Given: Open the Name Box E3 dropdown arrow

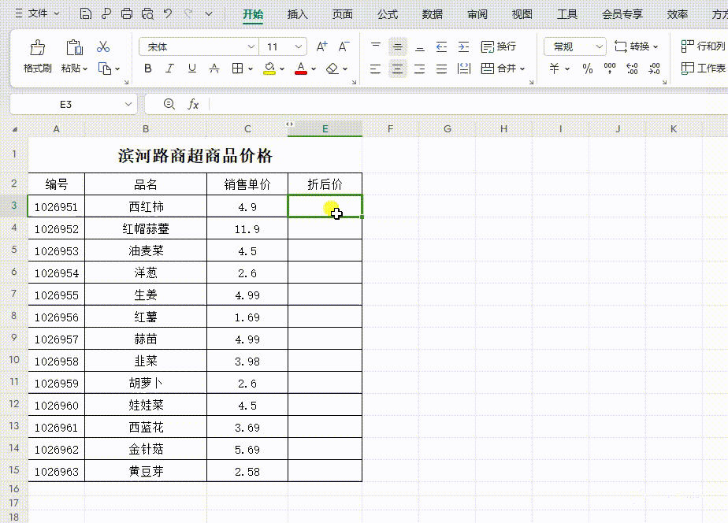Looking at the screenshot, I should 128,105.
